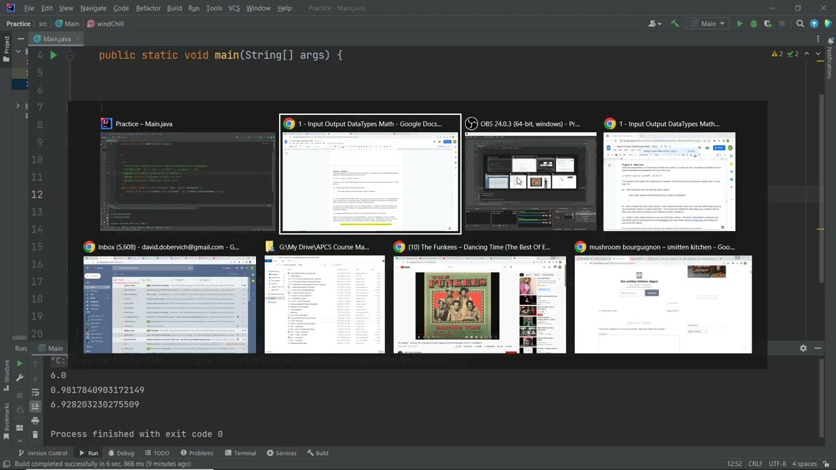Screen dimensions: 836x470
Task: Open Run panel settings gear
Action: tap(803, 349)
